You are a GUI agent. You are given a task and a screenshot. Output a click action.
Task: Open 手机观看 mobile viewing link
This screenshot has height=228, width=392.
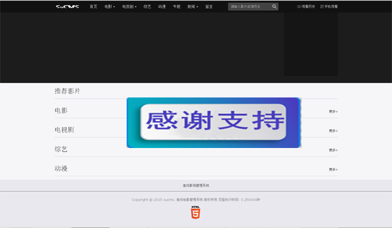(329, 7)
